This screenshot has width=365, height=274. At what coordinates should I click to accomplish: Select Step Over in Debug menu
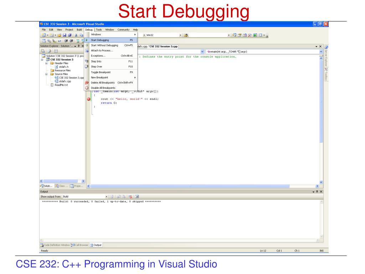111,67
